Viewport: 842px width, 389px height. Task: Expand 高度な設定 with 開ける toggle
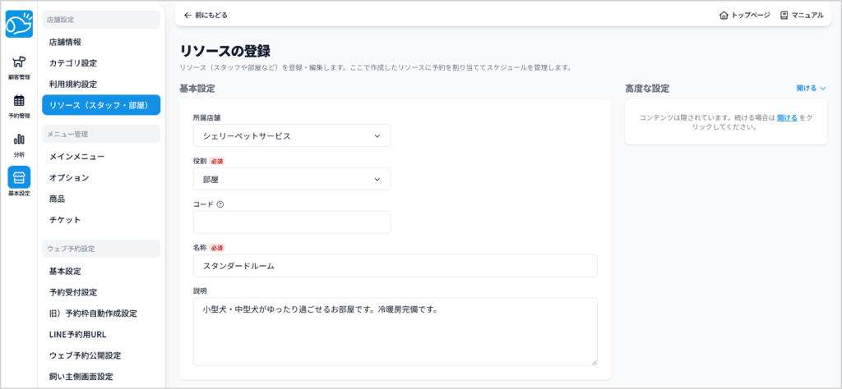811,88
